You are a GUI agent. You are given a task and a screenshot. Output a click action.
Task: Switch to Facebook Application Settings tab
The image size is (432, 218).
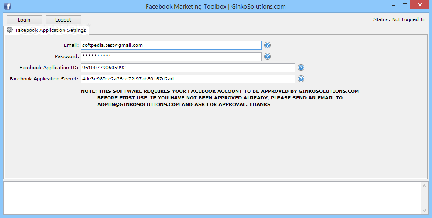pos(46,30)
